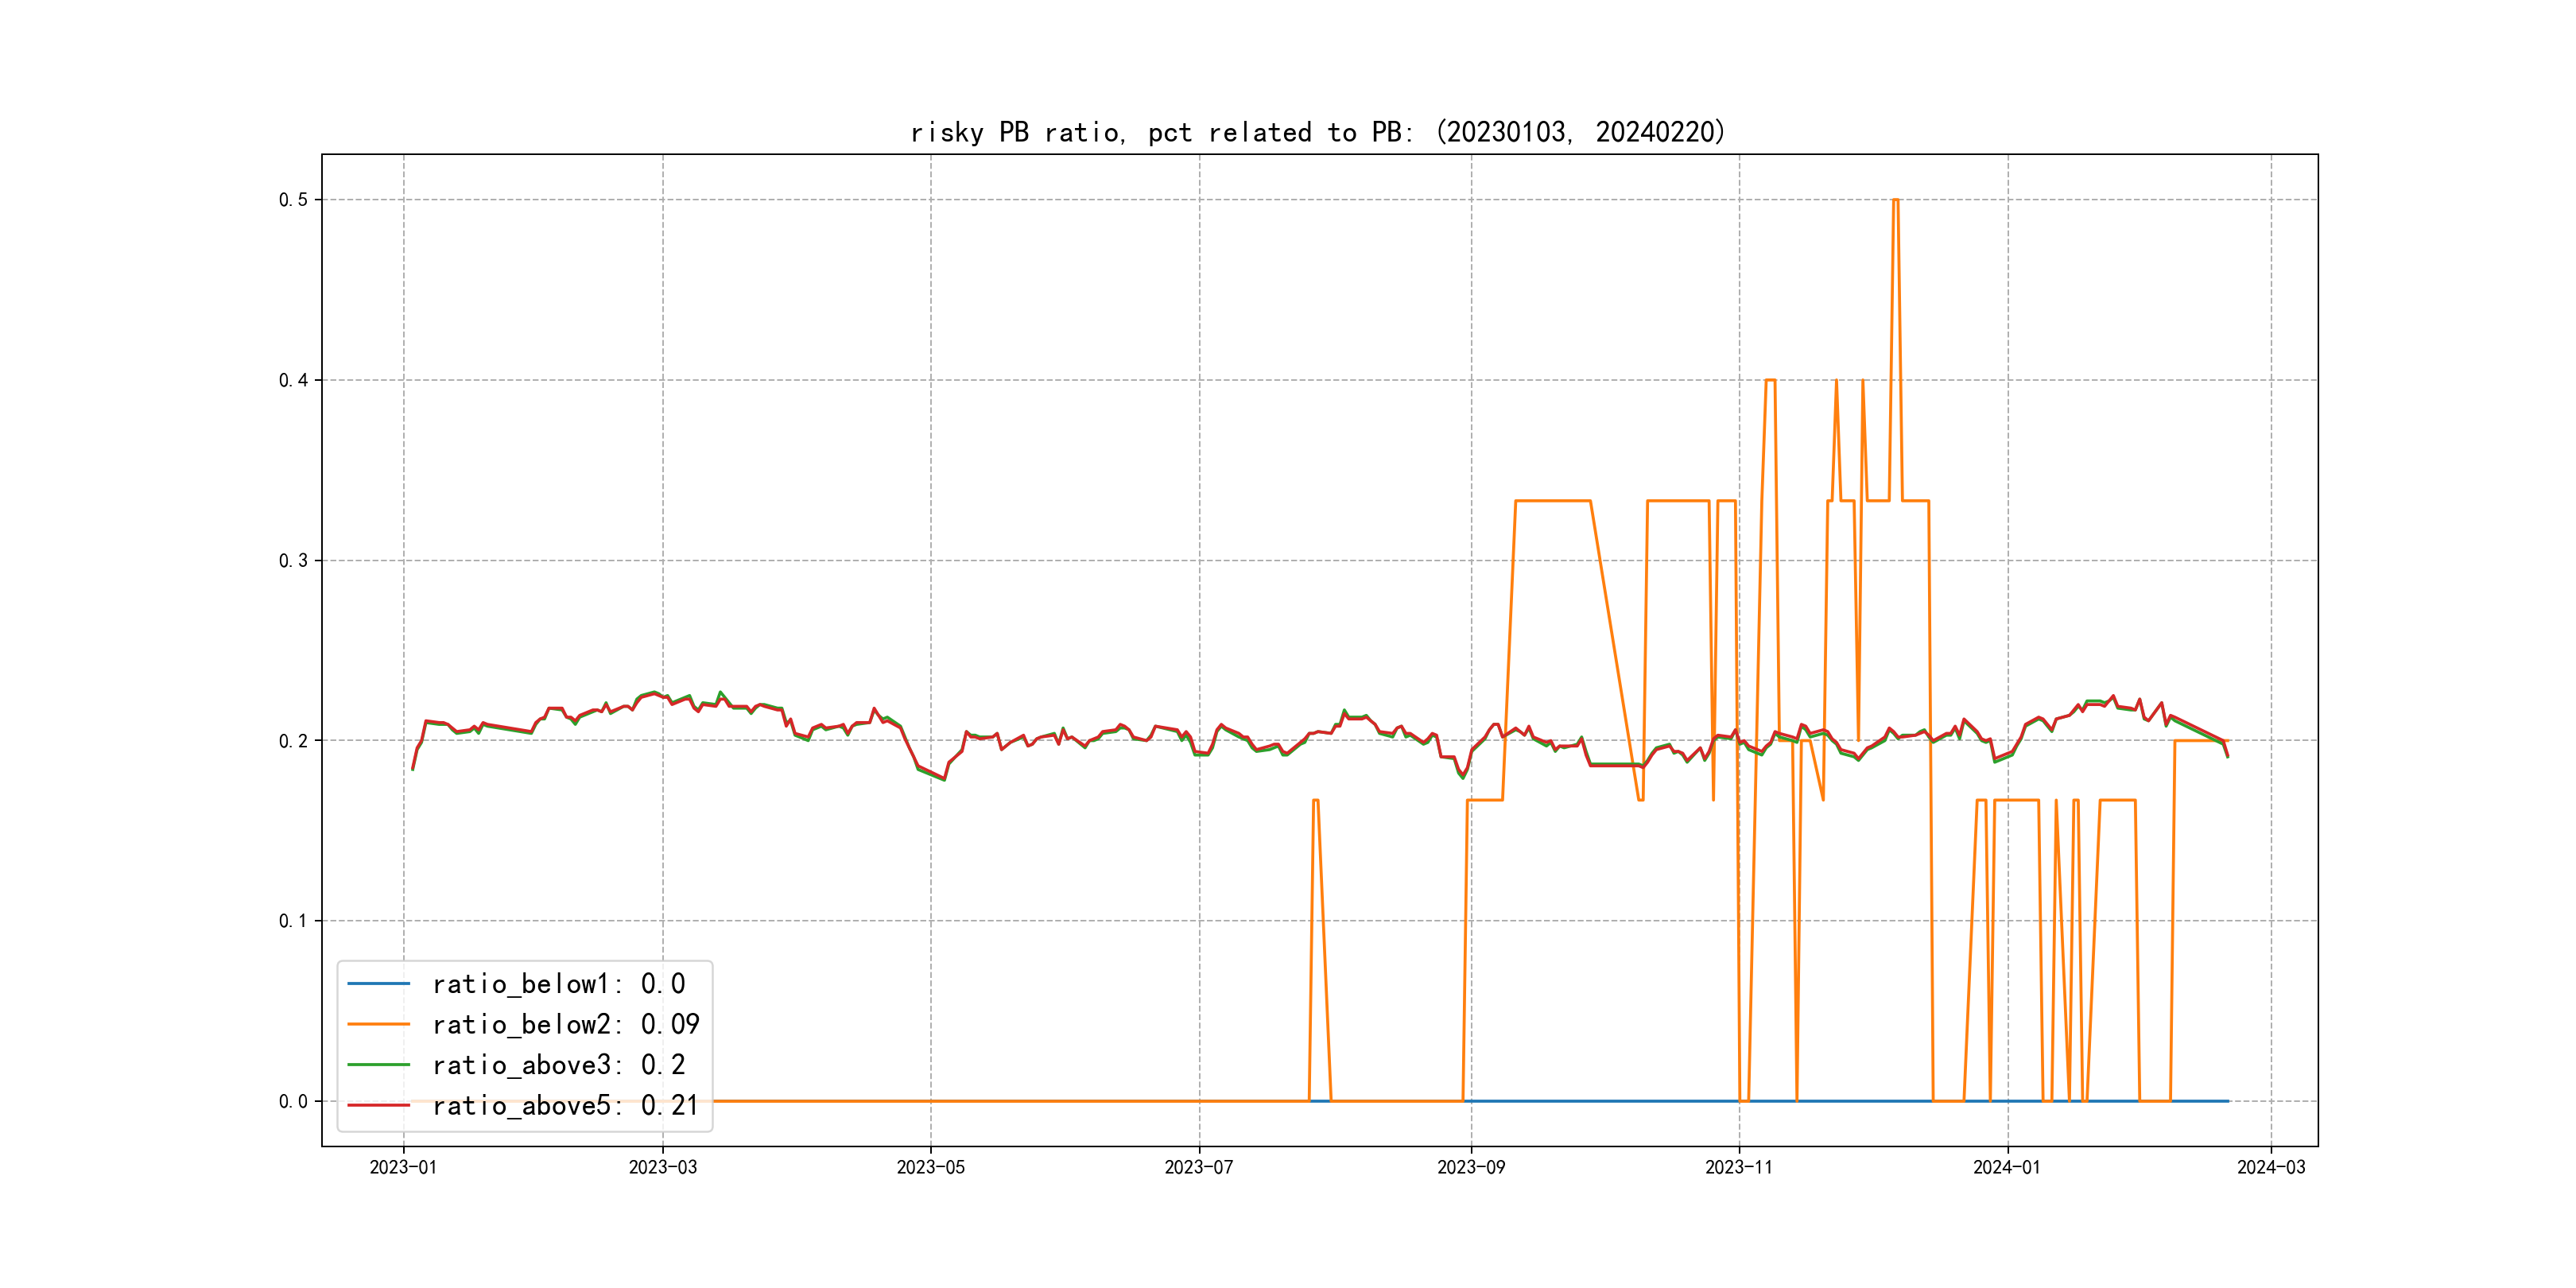Viewport: 2576px width, 1288px height.
Task: Click the orange line's peak at 0.5
Action: pyautogui.click(x=1895, y=200)
